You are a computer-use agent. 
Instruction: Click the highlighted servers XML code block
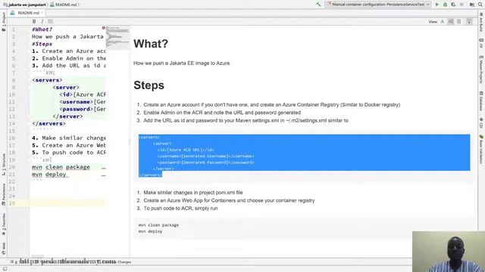coord(305,156)
